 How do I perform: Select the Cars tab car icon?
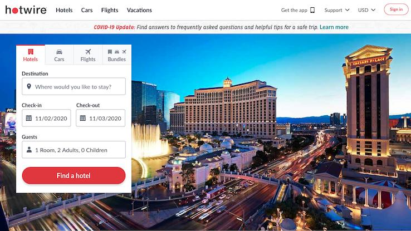[x=59, y=52]
